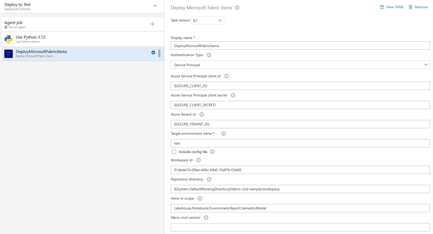
Task: Click the info icon beside Workspace Id
Action: [x=198, y=160]
